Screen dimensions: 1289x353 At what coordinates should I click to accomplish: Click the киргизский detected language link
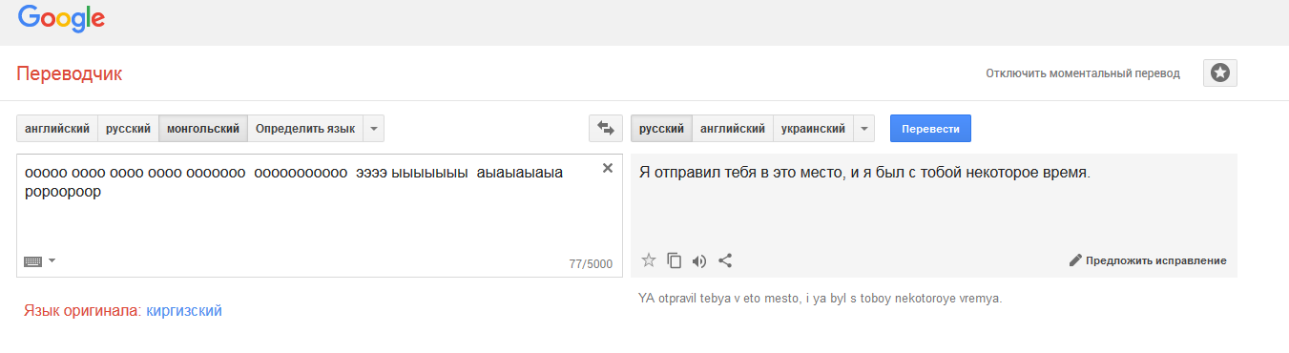tap(184, 311)
